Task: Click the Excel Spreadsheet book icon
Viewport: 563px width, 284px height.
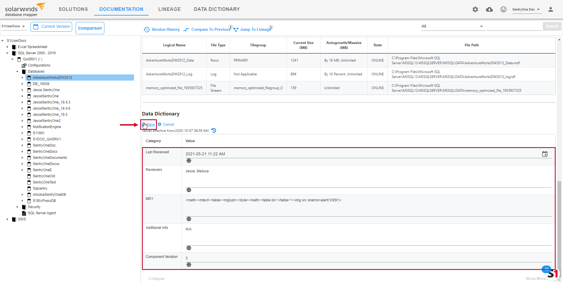Action: point(14,47)
